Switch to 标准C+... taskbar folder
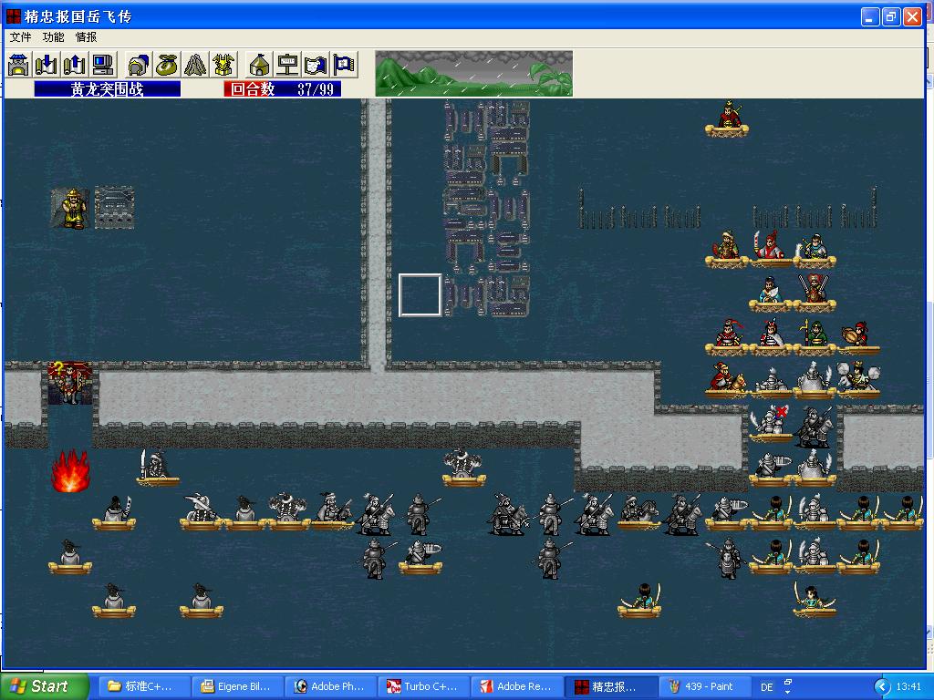Viewport: 934px width, 700px height. click(143, 686)
